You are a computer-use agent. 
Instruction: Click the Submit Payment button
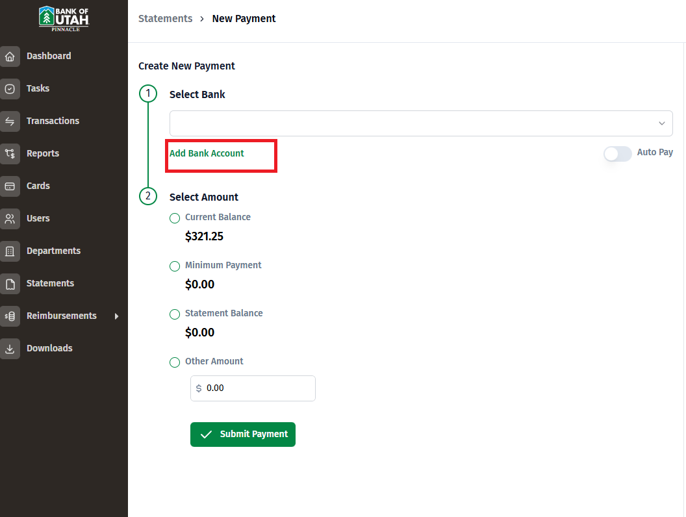pyautogui.click(x=243, y=435)
